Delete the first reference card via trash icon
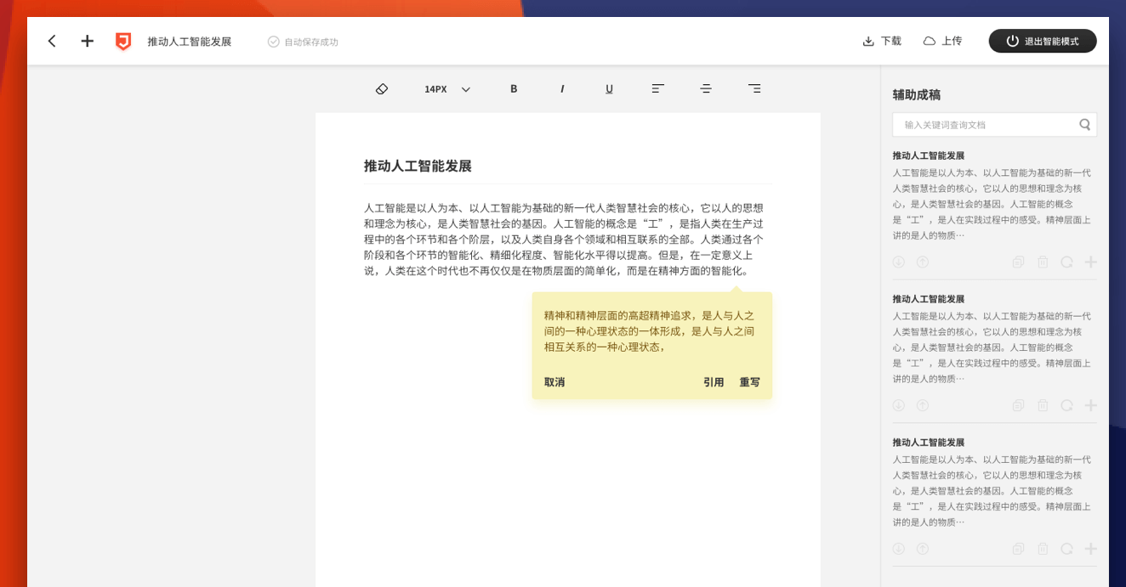Screen dimensions: 1126x587 pos(1043,262)
